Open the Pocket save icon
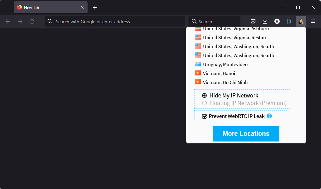Viewport: 321px width, 189px height. 253,21
